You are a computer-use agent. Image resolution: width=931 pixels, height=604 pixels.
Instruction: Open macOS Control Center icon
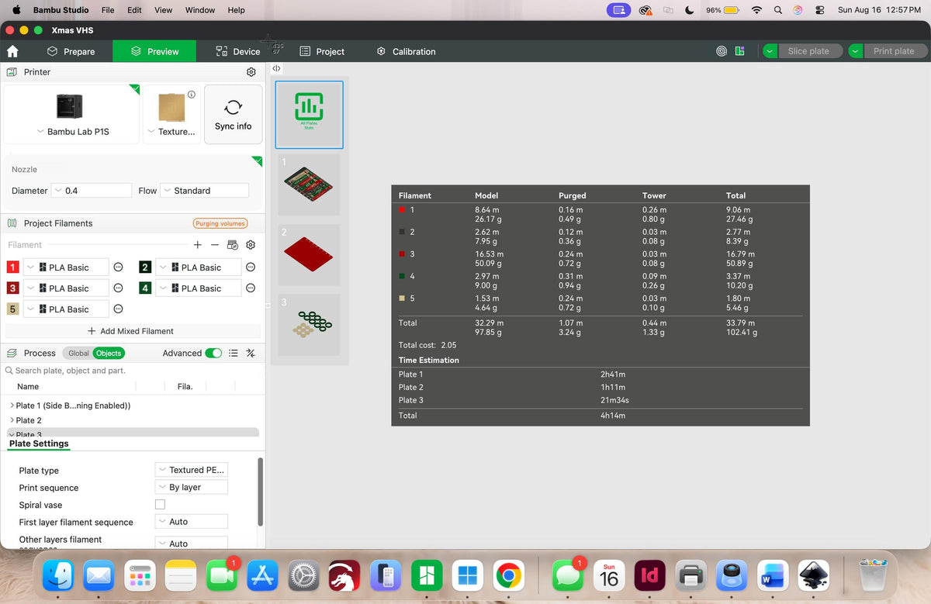[x=819, y=10]
